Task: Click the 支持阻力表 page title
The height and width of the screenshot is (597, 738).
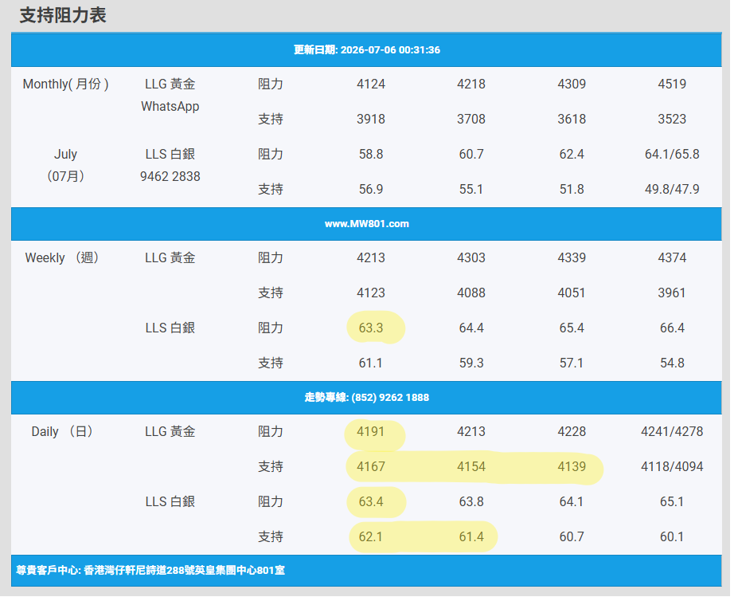Action: (x=63, y=16)
